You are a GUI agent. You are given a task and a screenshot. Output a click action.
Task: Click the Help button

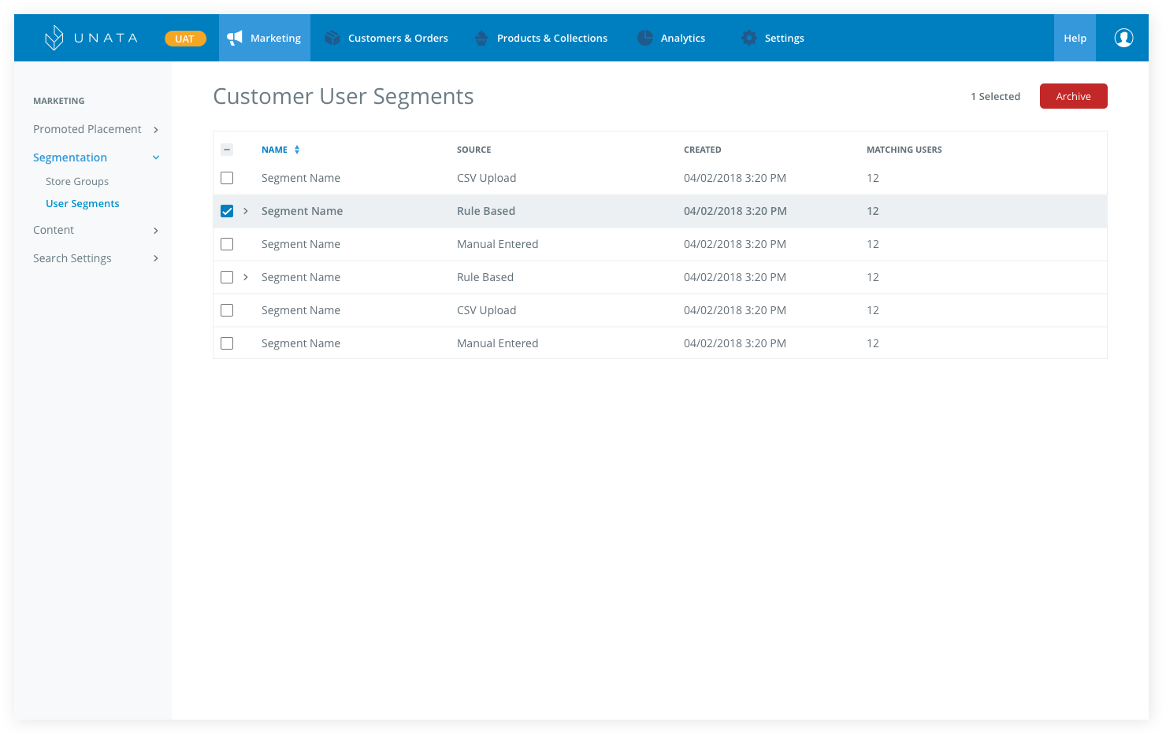tap(1075, 38)
